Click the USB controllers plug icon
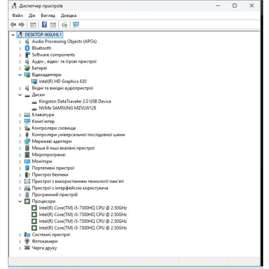Image resolution: width=269 pixels, height=269 pixels. [27, 134]
